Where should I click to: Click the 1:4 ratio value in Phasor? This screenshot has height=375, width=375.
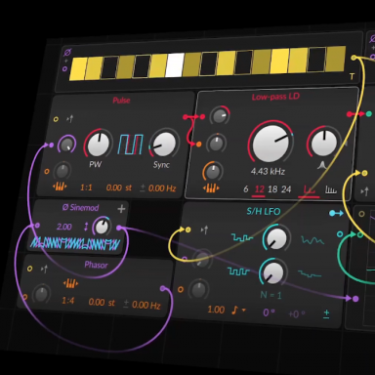point(68,300)
